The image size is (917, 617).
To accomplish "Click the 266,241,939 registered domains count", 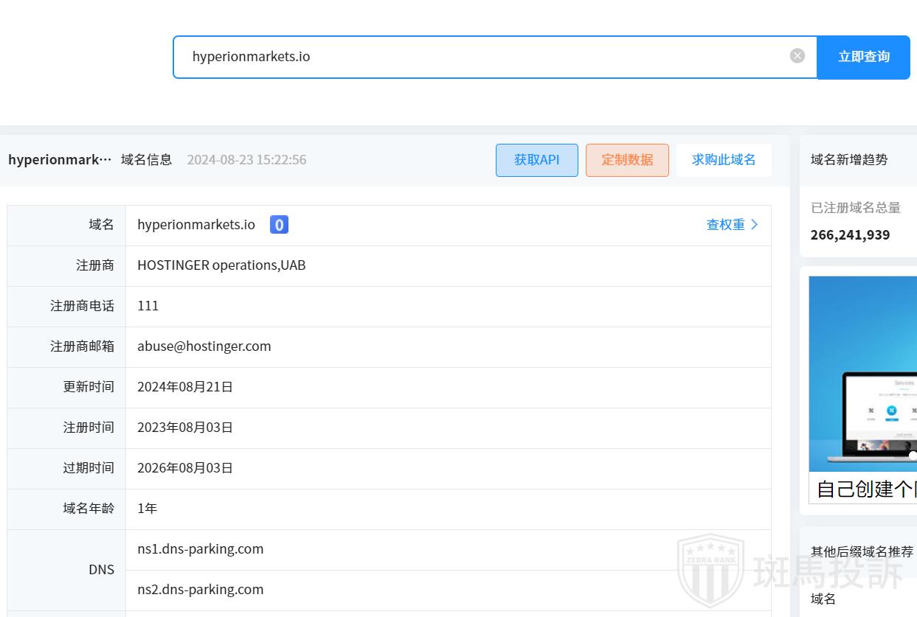I will [850, 235].
